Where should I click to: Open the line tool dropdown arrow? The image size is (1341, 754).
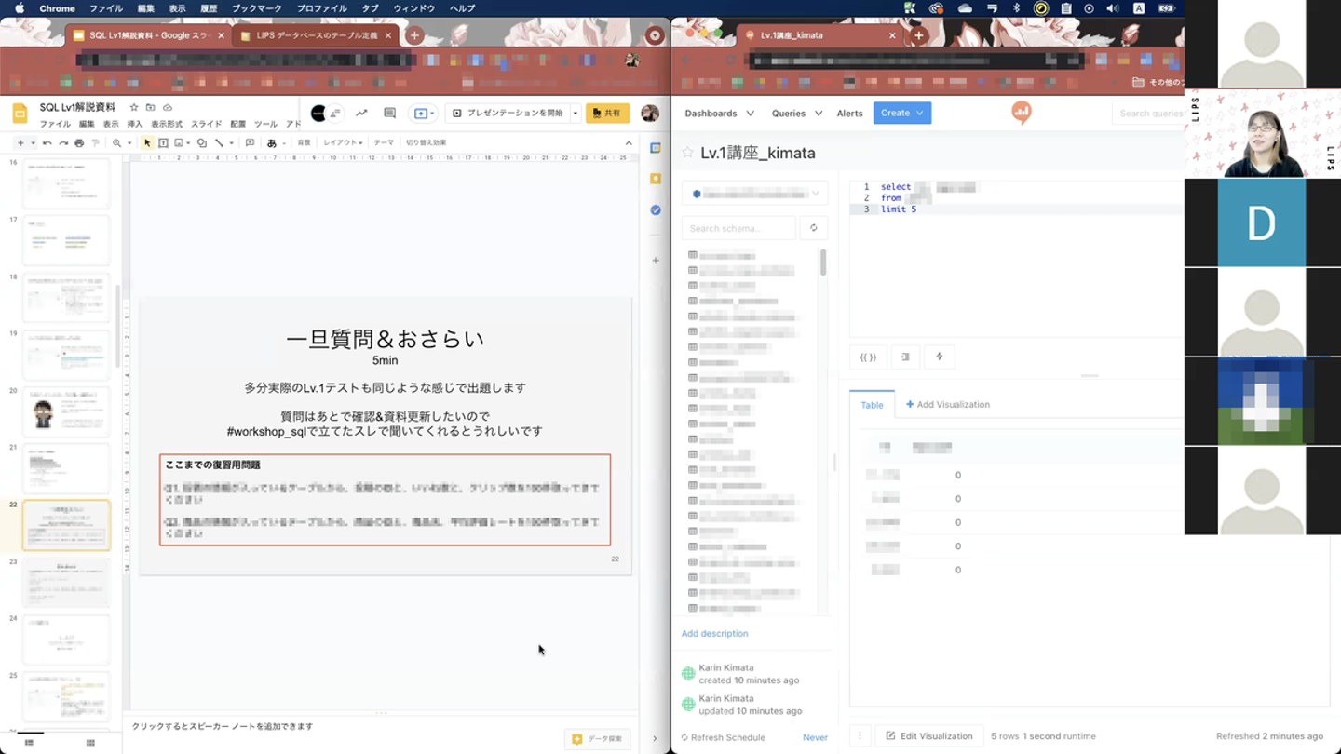231,143
